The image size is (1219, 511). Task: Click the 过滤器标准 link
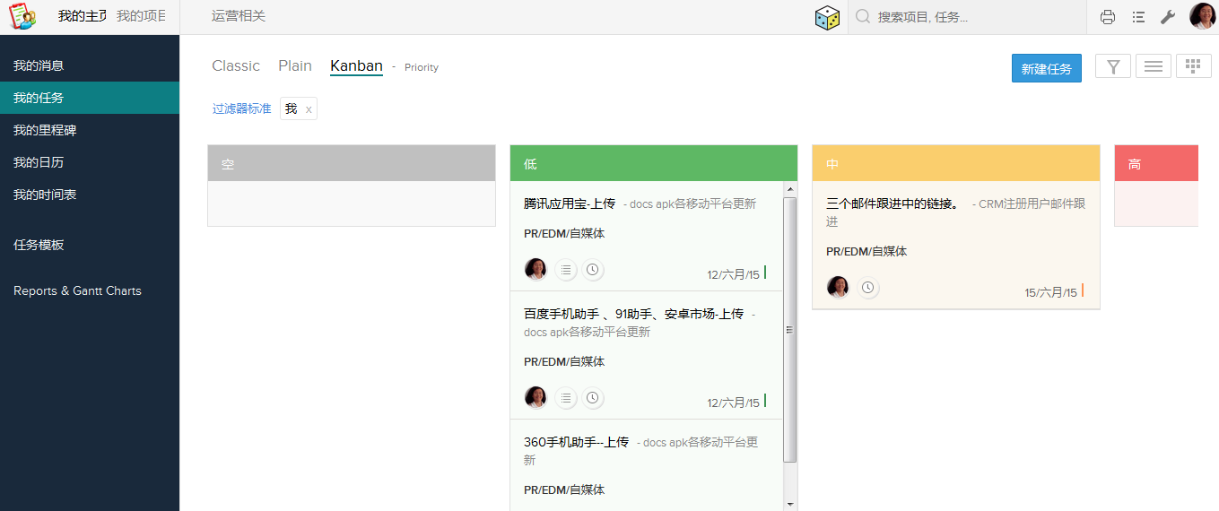[x=241, y=108]
